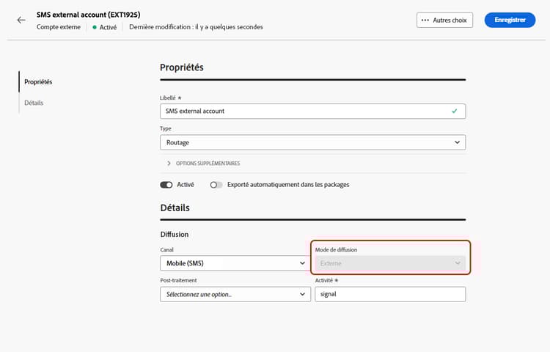The height and width of the screenshot is (352, 550).
Task: Toggle the Activé switch off
Action: pos(166,185)
